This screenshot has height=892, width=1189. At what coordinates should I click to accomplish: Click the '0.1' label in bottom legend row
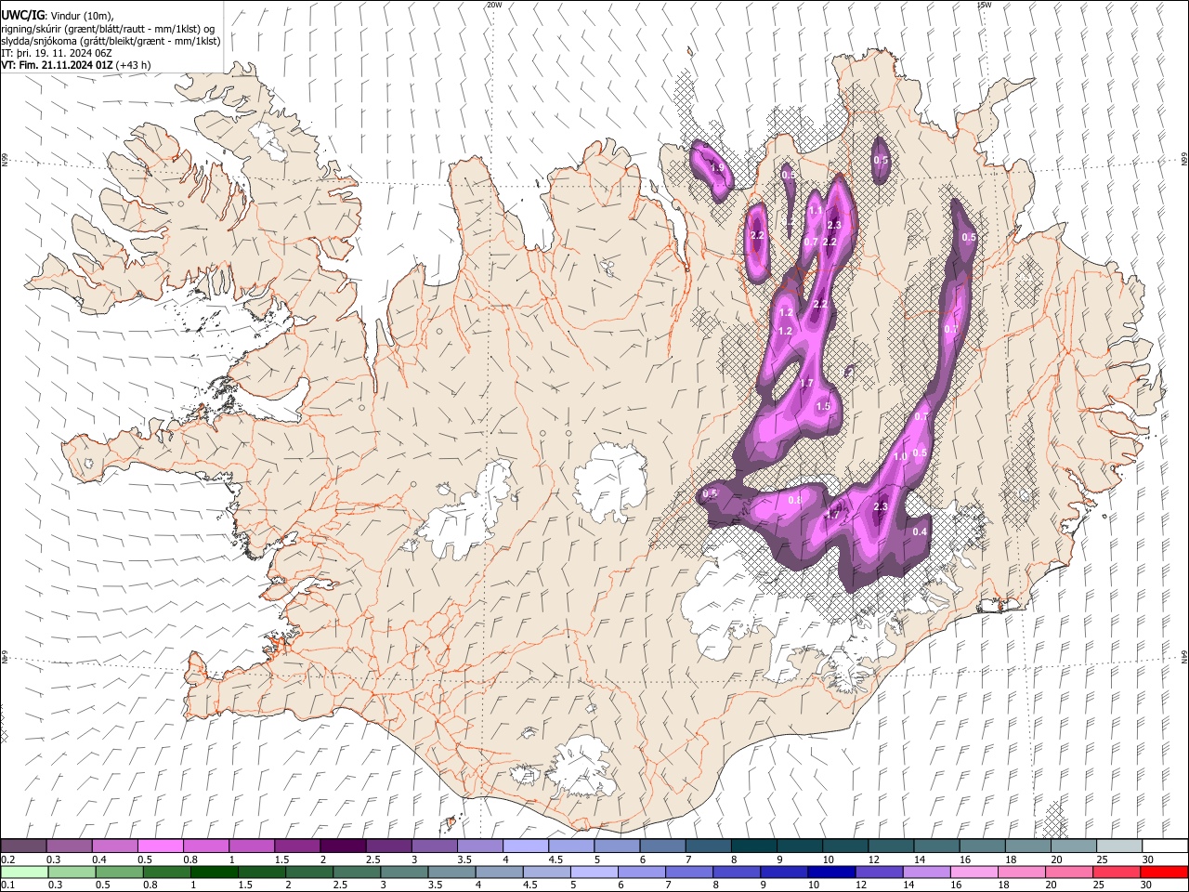pyautogui.click(x=7, y=885)
